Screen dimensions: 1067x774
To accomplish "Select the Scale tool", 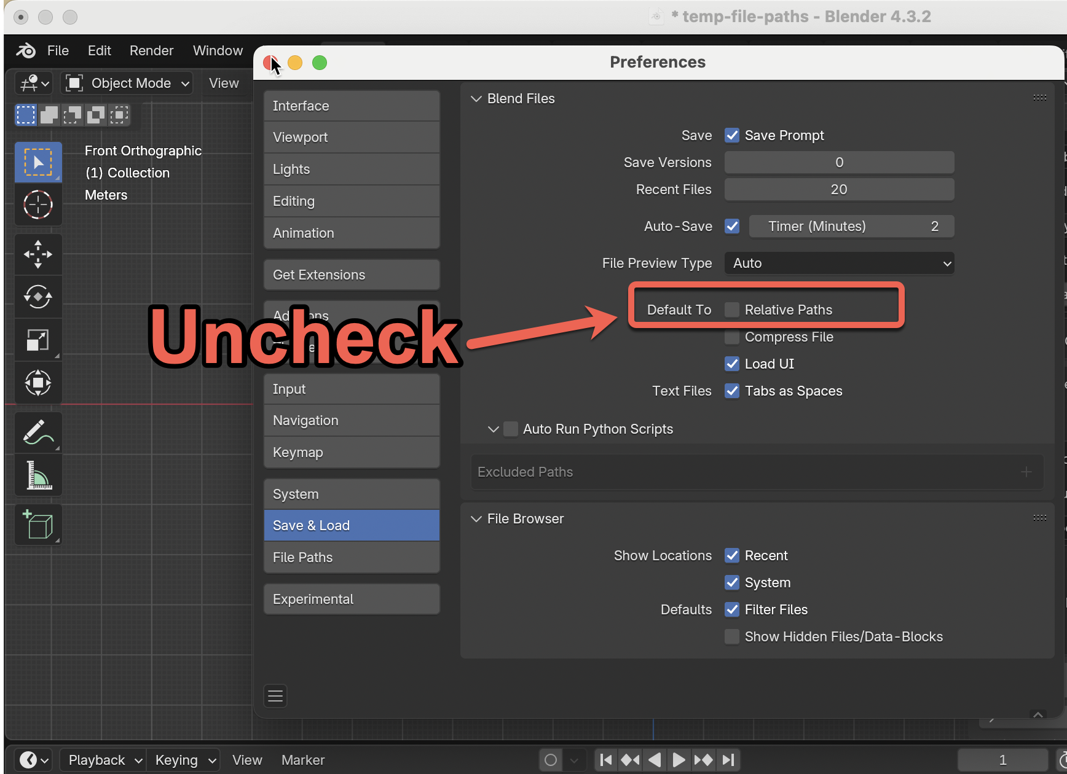I will [38, 340].
